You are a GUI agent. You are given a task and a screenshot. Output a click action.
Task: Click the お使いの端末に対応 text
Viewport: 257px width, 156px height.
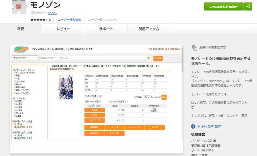[212, 48]
